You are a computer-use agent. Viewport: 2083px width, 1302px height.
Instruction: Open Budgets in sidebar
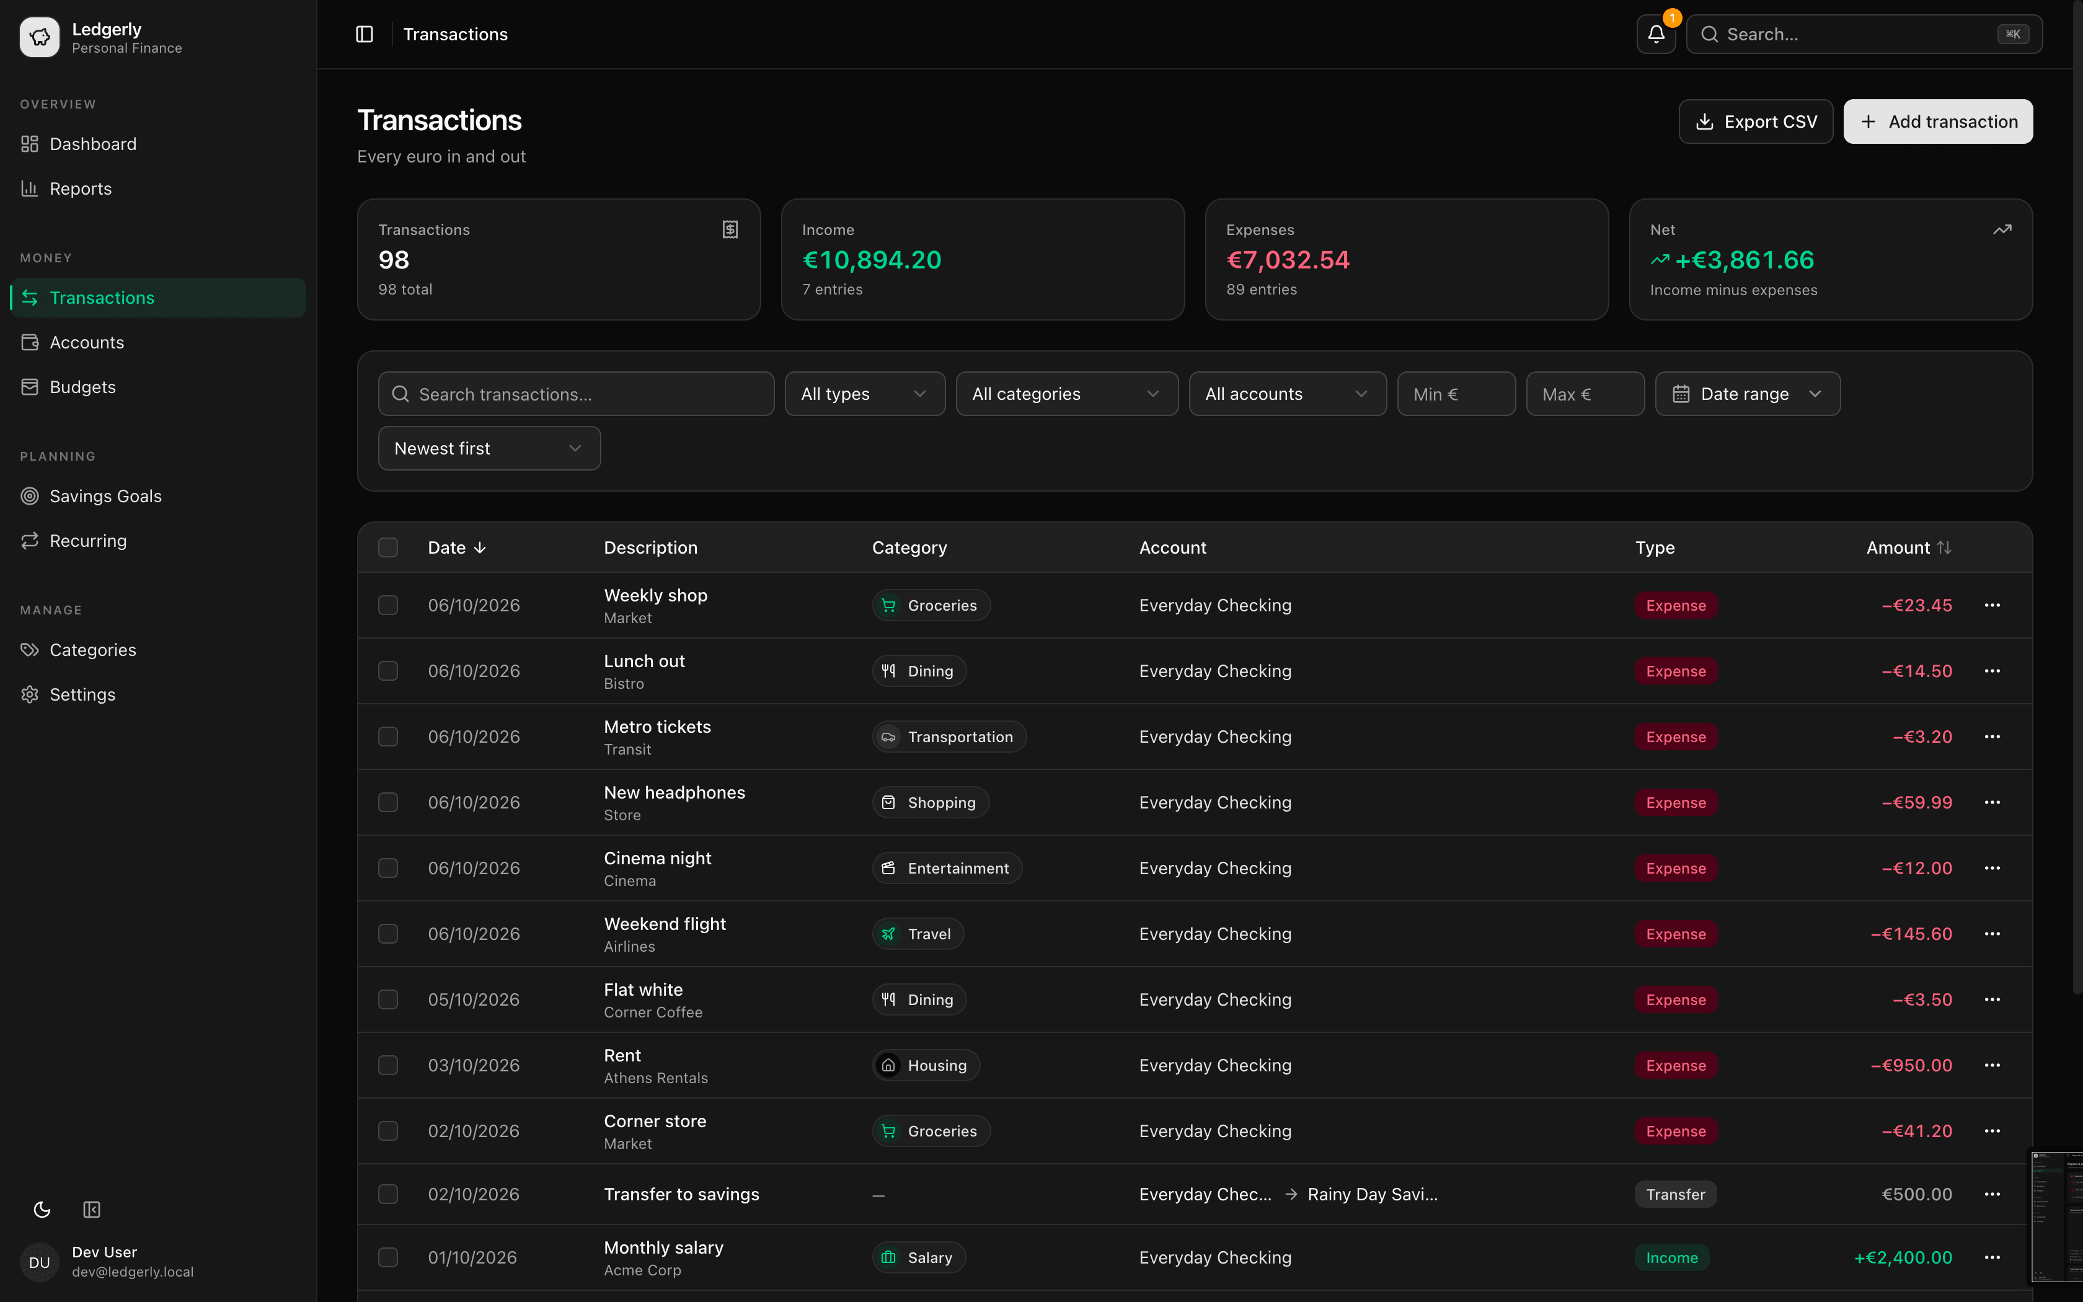(x=158, y=387)
